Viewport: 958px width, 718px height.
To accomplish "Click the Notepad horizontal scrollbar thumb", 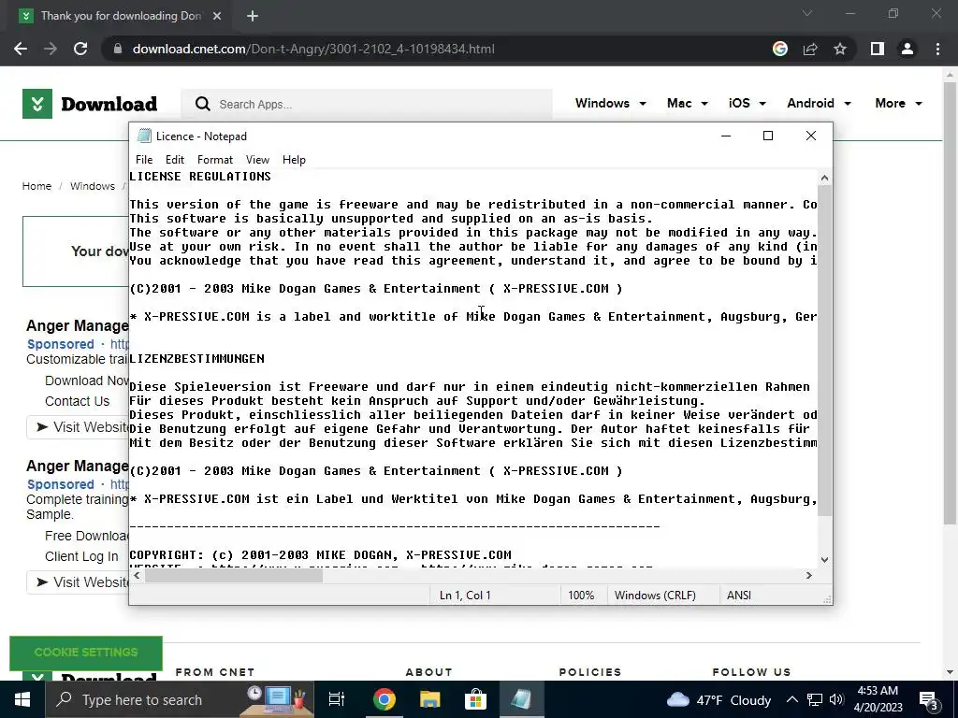I will (234, 575).
